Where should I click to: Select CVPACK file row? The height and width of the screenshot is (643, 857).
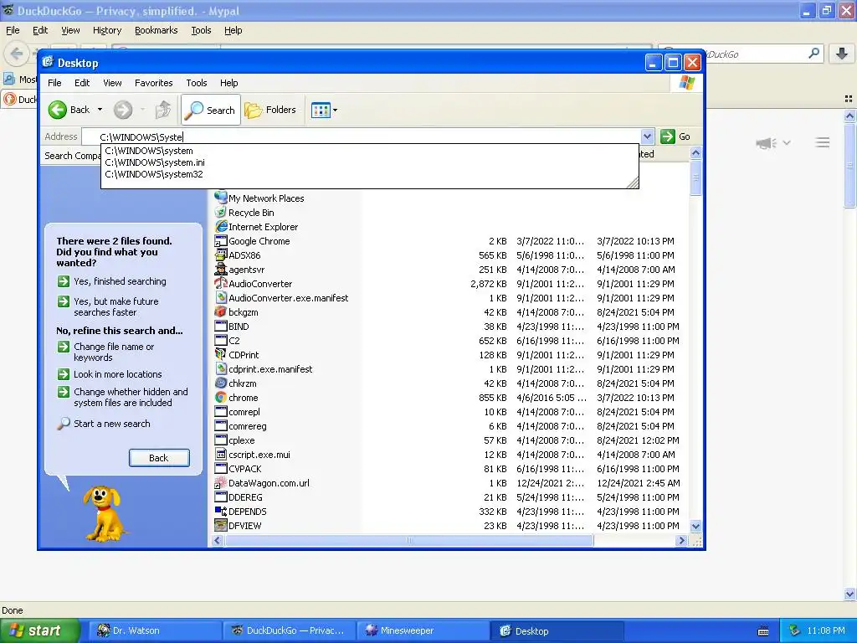(x=447, y=469)
